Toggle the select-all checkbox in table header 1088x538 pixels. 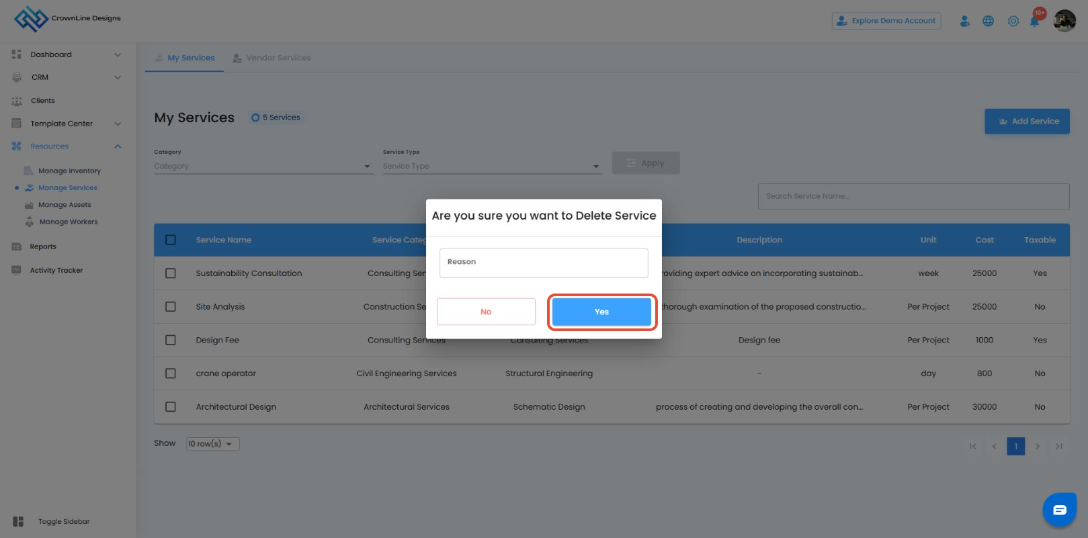[x=171, y=240]
